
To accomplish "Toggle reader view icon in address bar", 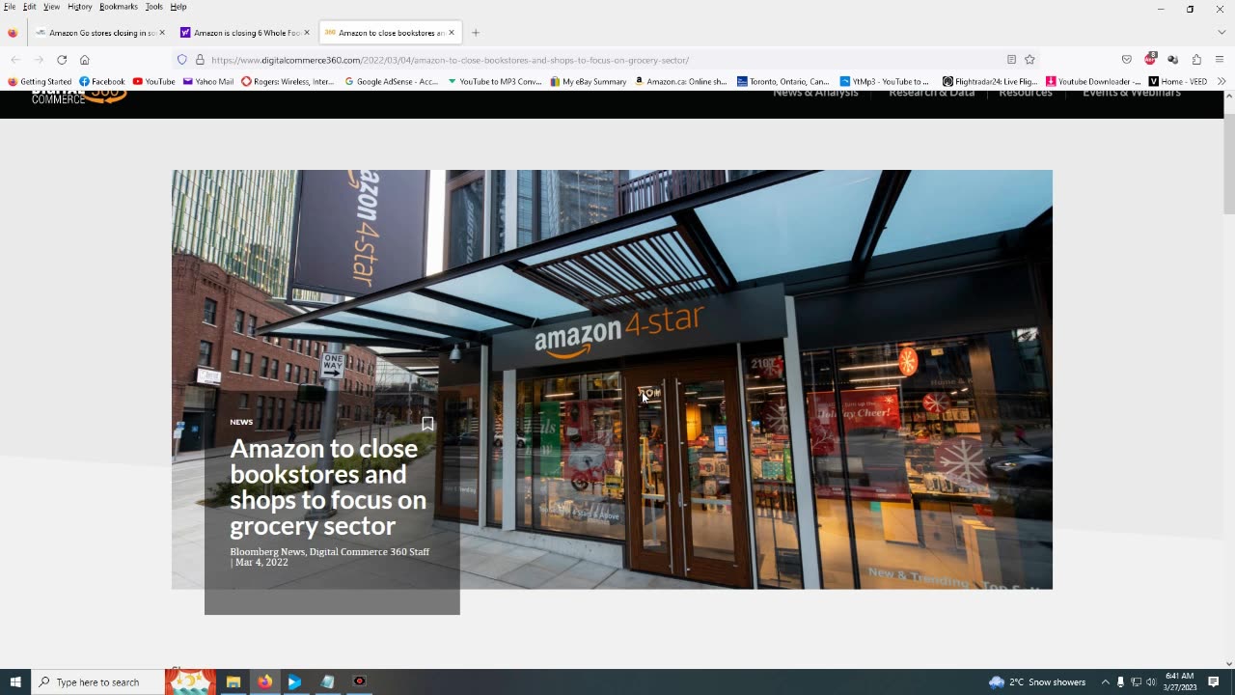I will point(1011,60).
